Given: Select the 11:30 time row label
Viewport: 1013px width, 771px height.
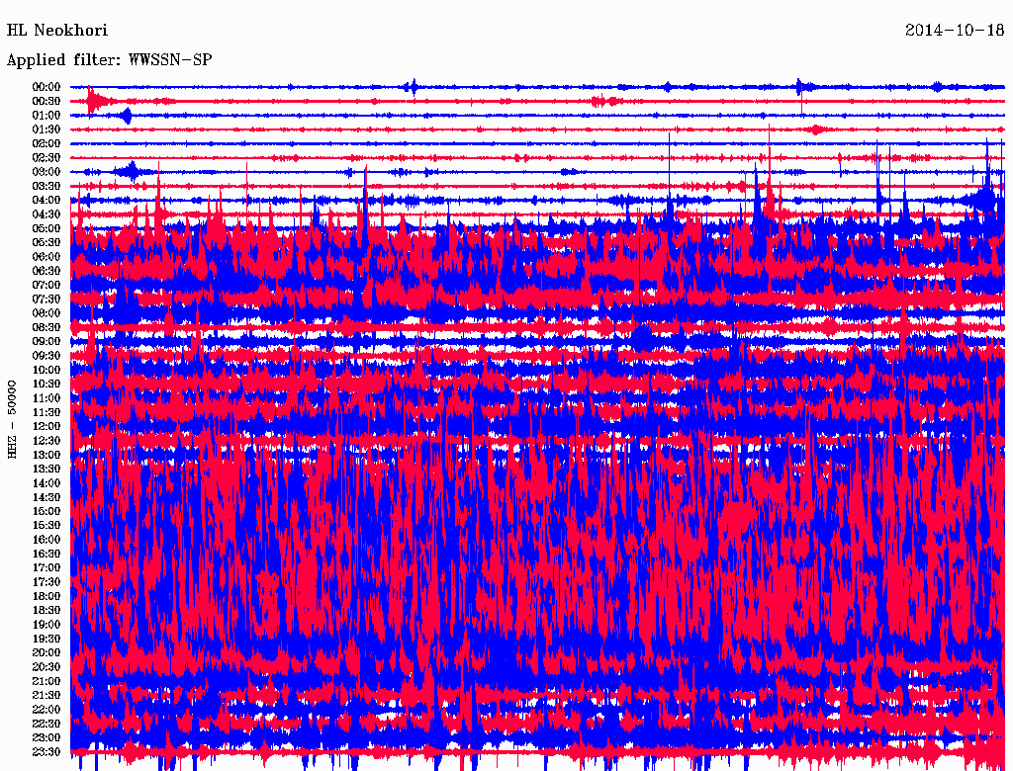Looking at the screenshot, I should tap(46, 412).
